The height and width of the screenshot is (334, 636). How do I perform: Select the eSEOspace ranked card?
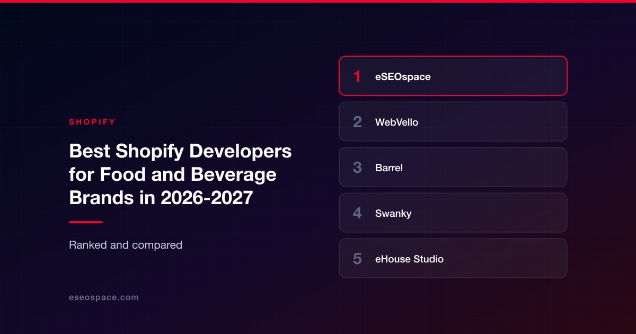click(x=453, y=76)
